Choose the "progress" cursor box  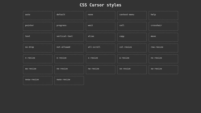tap(69, 26)
